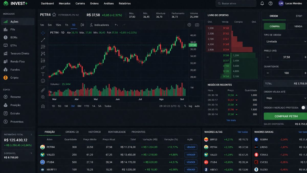Open the Tipo de Ordem dropdown
This screenshot has height=173, width=307.
285,41
